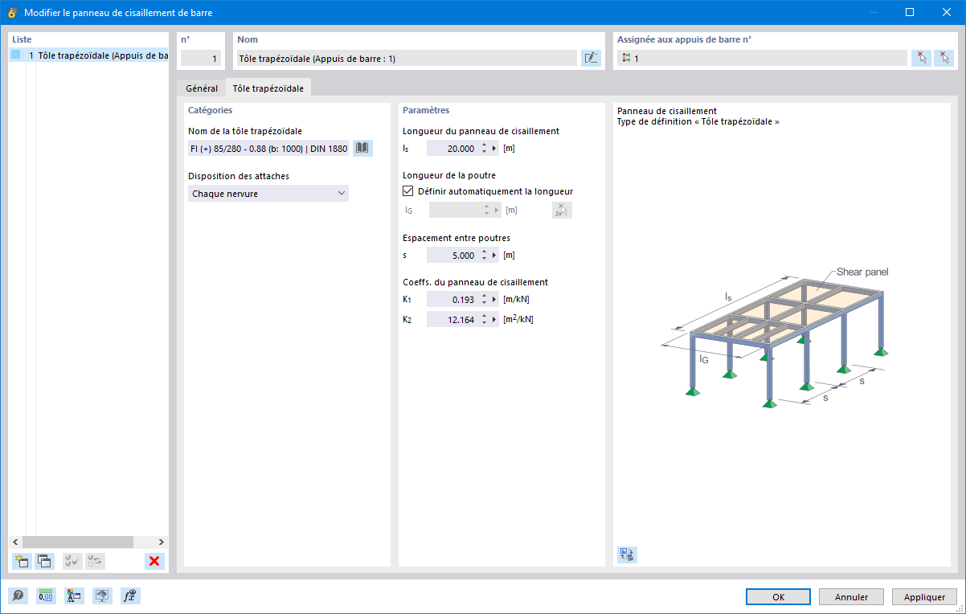
Task: Click spacing s input field 5.000
Action: pyautogui.click(x=452, y=256)
